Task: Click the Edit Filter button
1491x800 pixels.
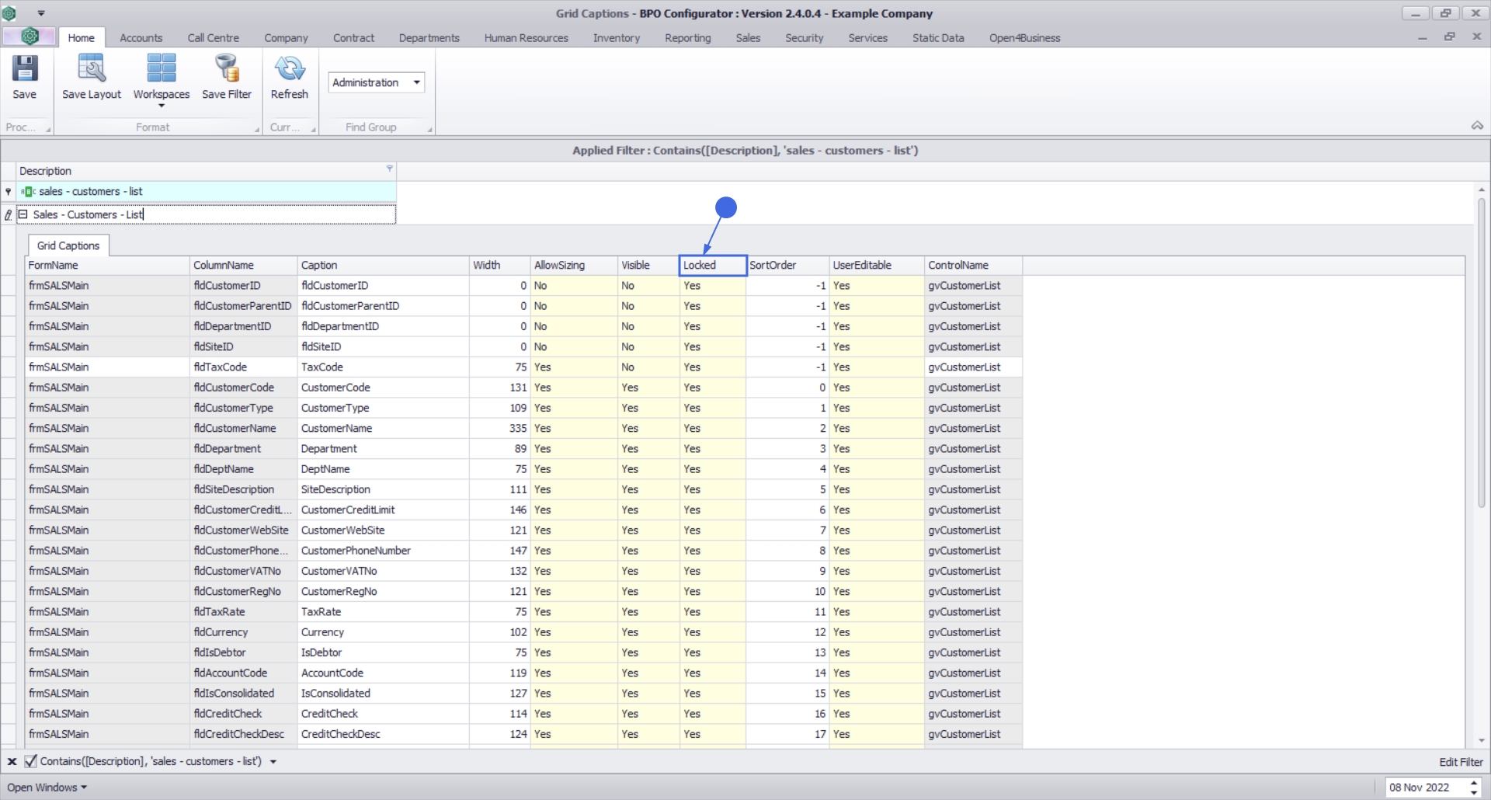Action: 1460,762
